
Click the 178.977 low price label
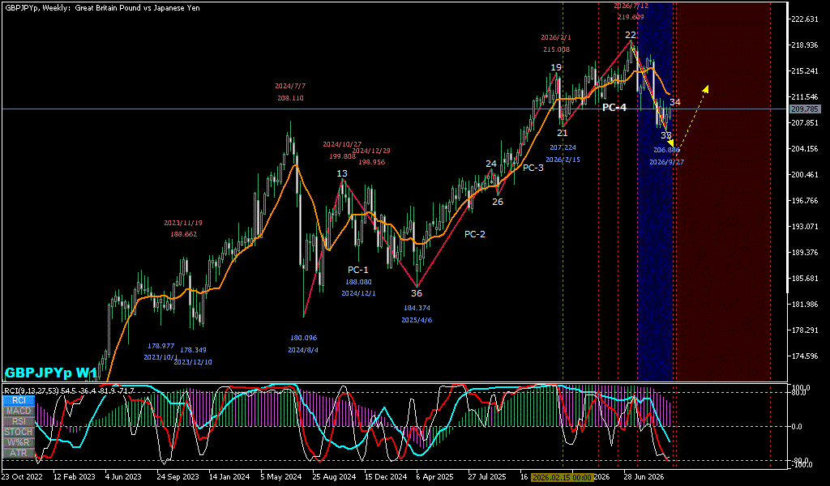[x=161, y=346]
